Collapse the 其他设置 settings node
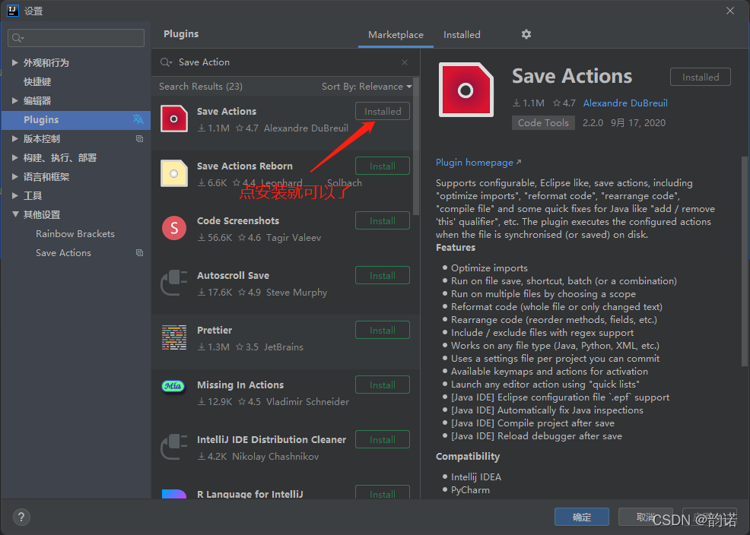 14,214
